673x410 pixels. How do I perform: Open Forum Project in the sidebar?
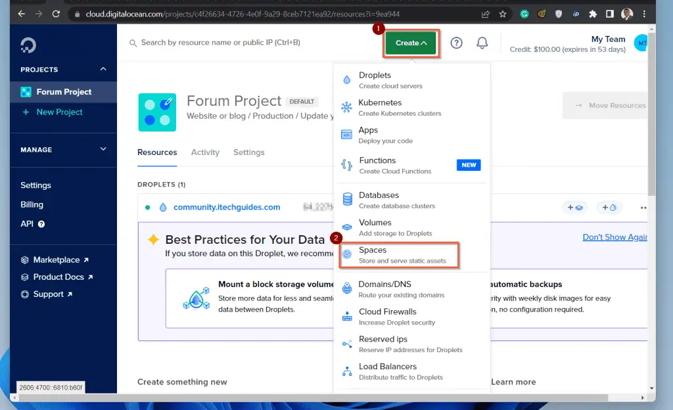63,92
